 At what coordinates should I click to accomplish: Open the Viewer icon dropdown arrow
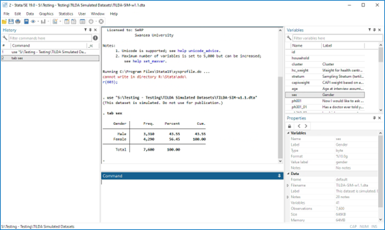[38, 22]
